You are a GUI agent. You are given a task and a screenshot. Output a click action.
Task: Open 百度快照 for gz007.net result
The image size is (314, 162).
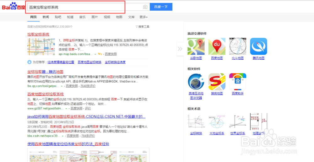pyautogui.click(x=76, y=108)
